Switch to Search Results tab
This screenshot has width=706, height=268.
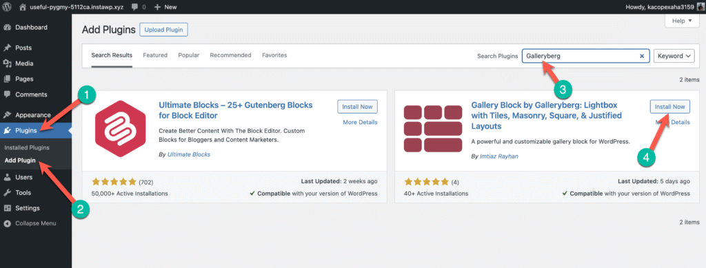coord(112,55)
